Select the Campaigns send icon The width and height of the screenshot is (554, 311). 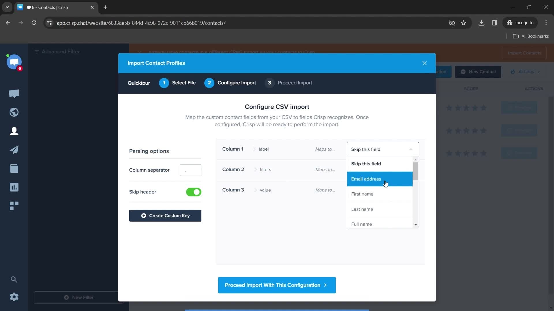coord(14,150)
